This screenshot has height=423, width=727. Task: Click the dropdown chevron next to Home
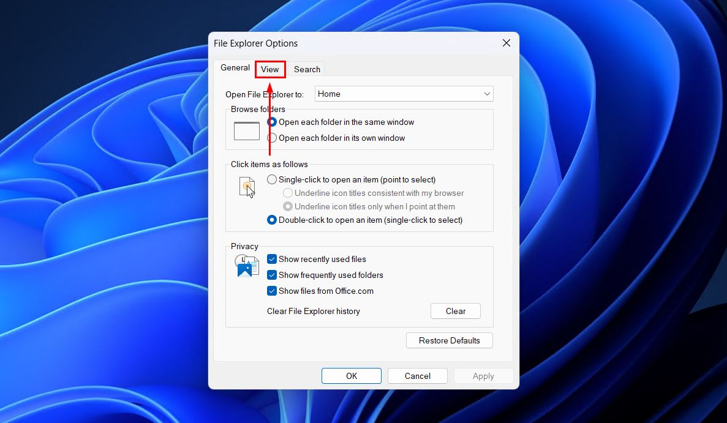[x=487, y=94]
